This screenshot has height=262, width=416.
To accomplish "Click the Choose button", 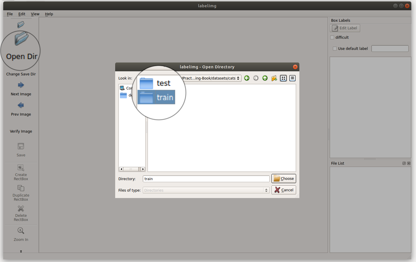I will click(x=284, y=178).
